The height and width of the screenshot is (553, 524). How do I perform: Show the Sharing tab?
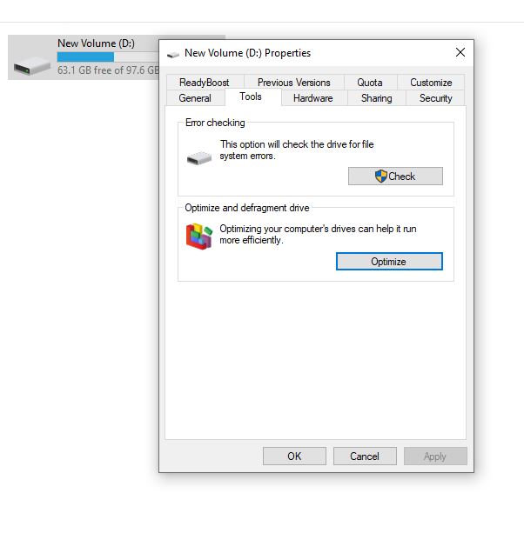(x=376, y=98)
